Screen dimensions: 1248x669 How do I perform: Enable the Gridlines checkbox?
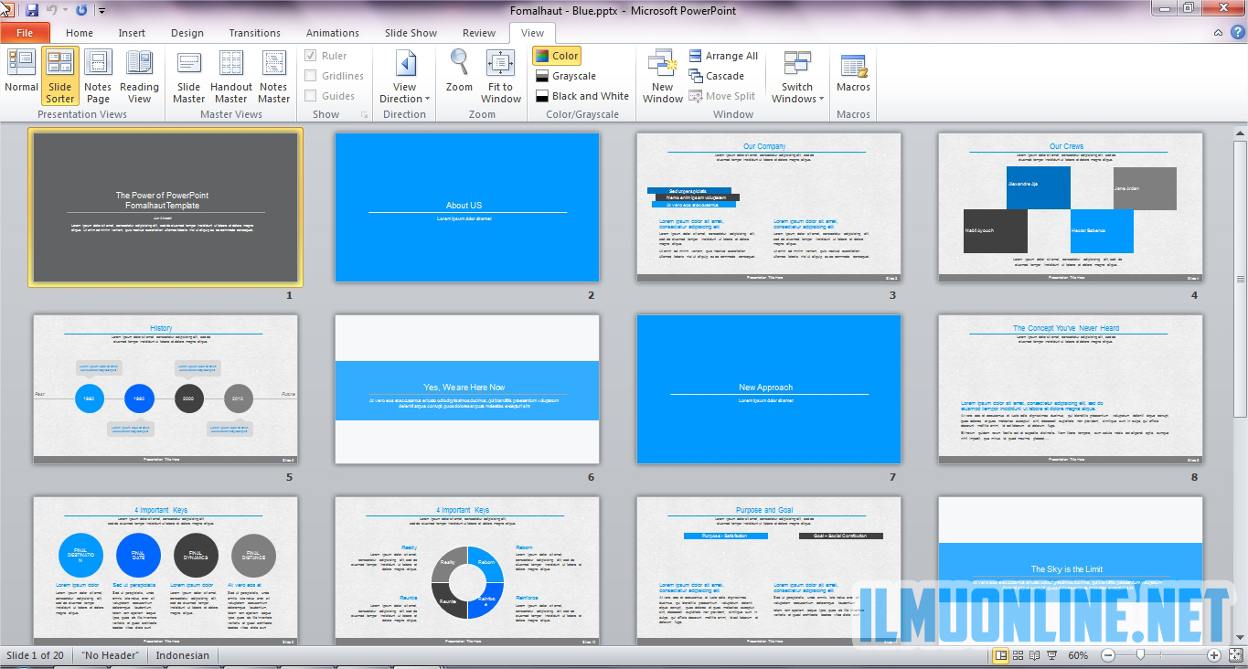[311, 76]
